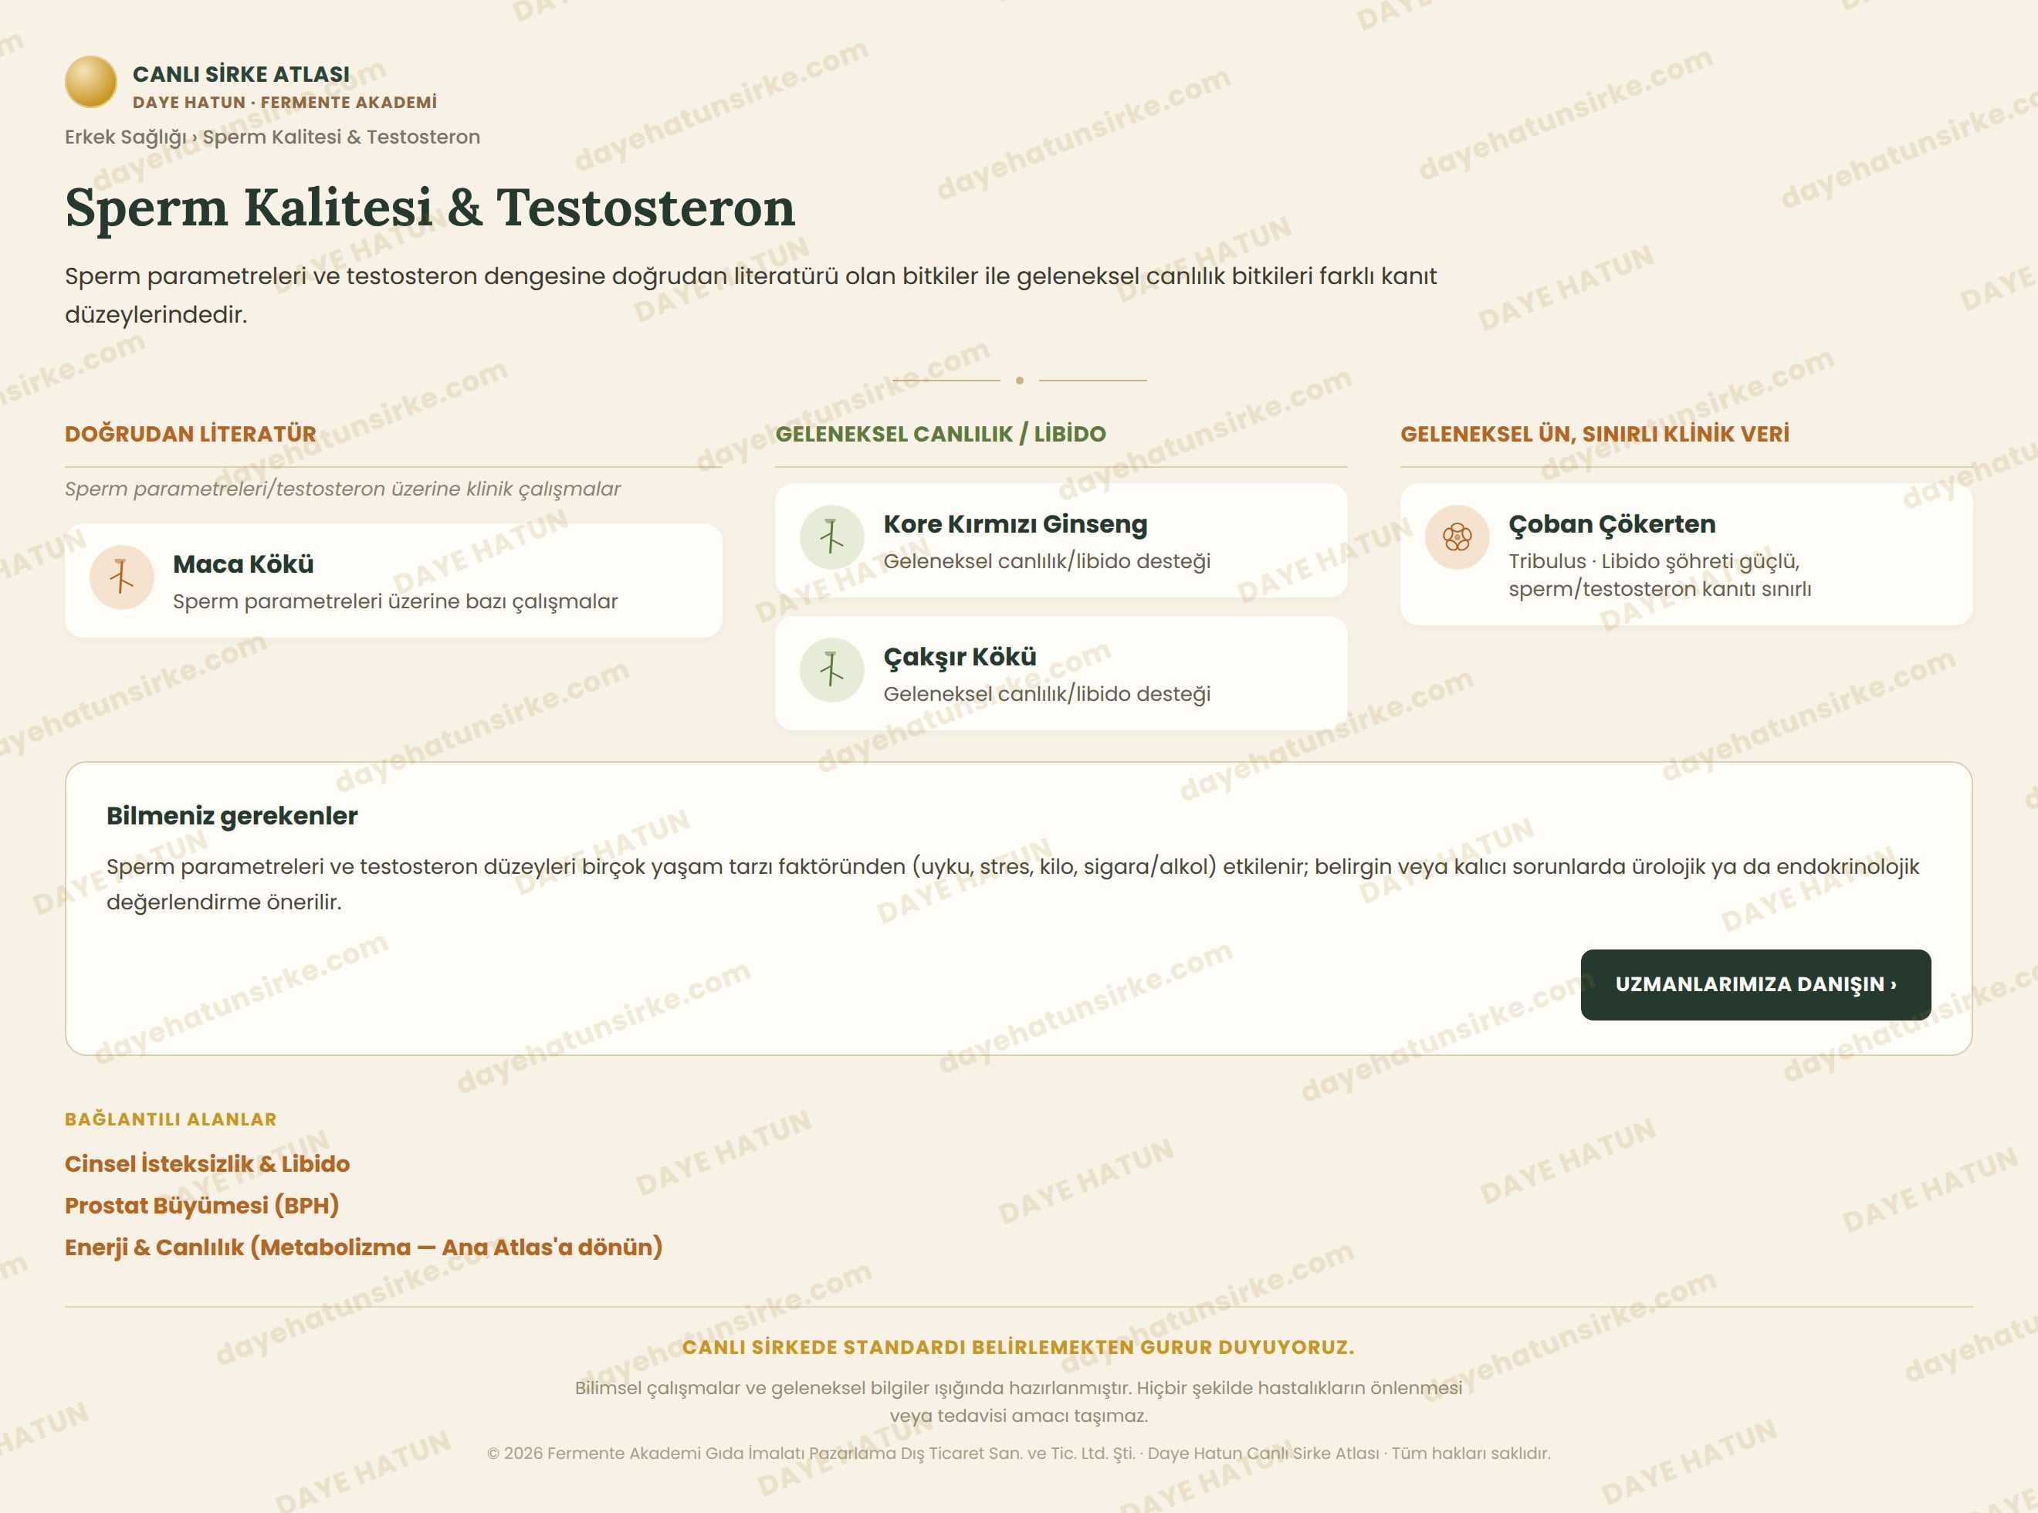Screen dimensions: 2038x1513
Task: Click the golden circle site logo
Action: coord(90,82)
